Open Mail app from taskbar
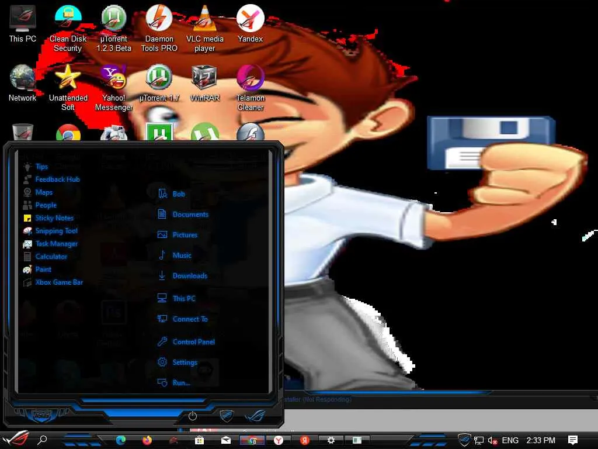Viewport: 598px width, 449px height. pyautogui.click(x=226, y=441)
